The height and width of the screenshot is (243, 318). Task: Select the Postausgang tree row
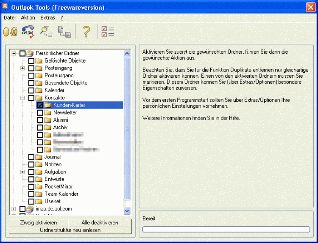tap(59, 76)
